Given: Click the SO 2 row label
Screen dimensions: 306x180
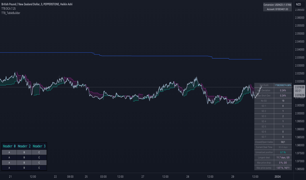Looking at the screenshot, I should (x=264, y=111).
